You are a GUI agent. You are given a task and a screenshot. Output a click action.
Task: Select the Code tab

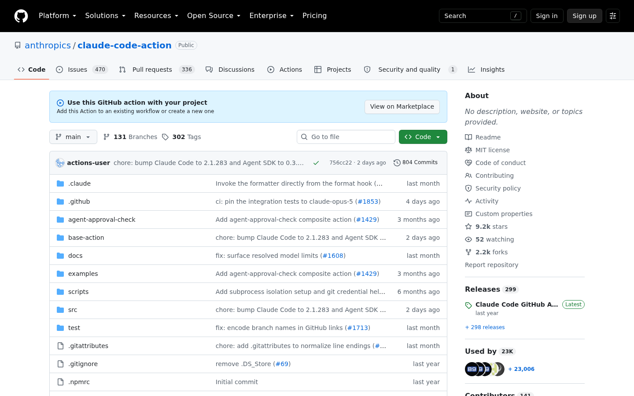31,70
